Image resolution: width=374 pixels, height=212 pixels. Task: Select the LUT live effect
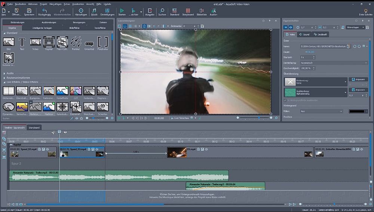coord(76,91)
